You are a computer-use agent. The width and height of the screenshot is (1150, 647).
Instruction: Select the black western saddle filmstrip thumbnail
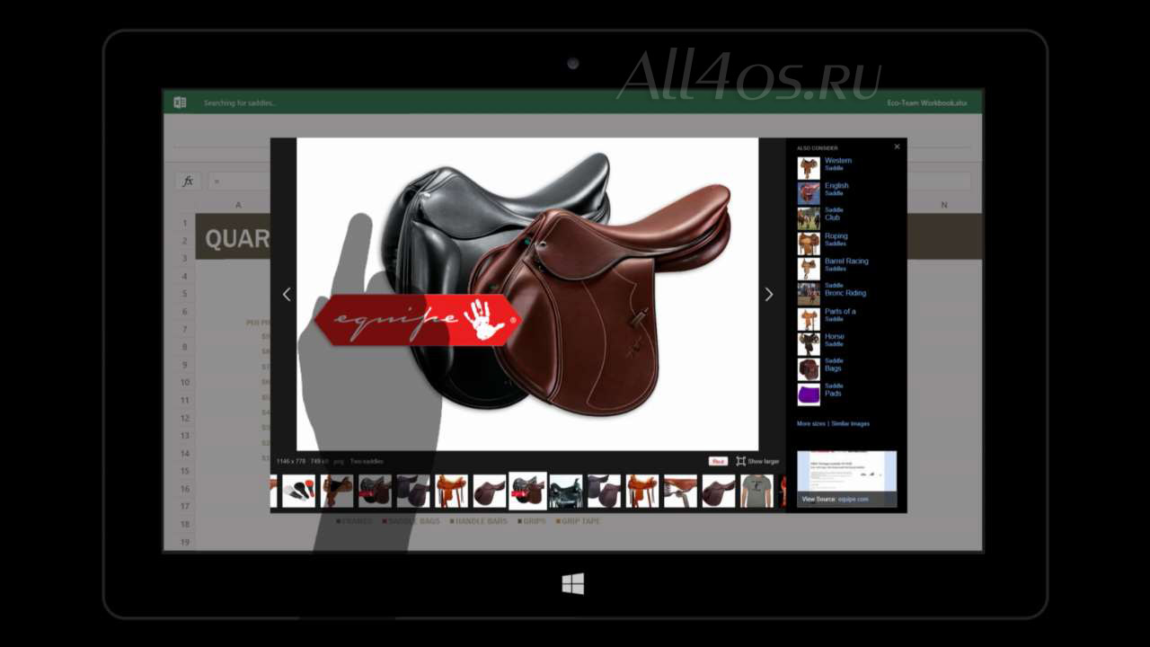566,492
